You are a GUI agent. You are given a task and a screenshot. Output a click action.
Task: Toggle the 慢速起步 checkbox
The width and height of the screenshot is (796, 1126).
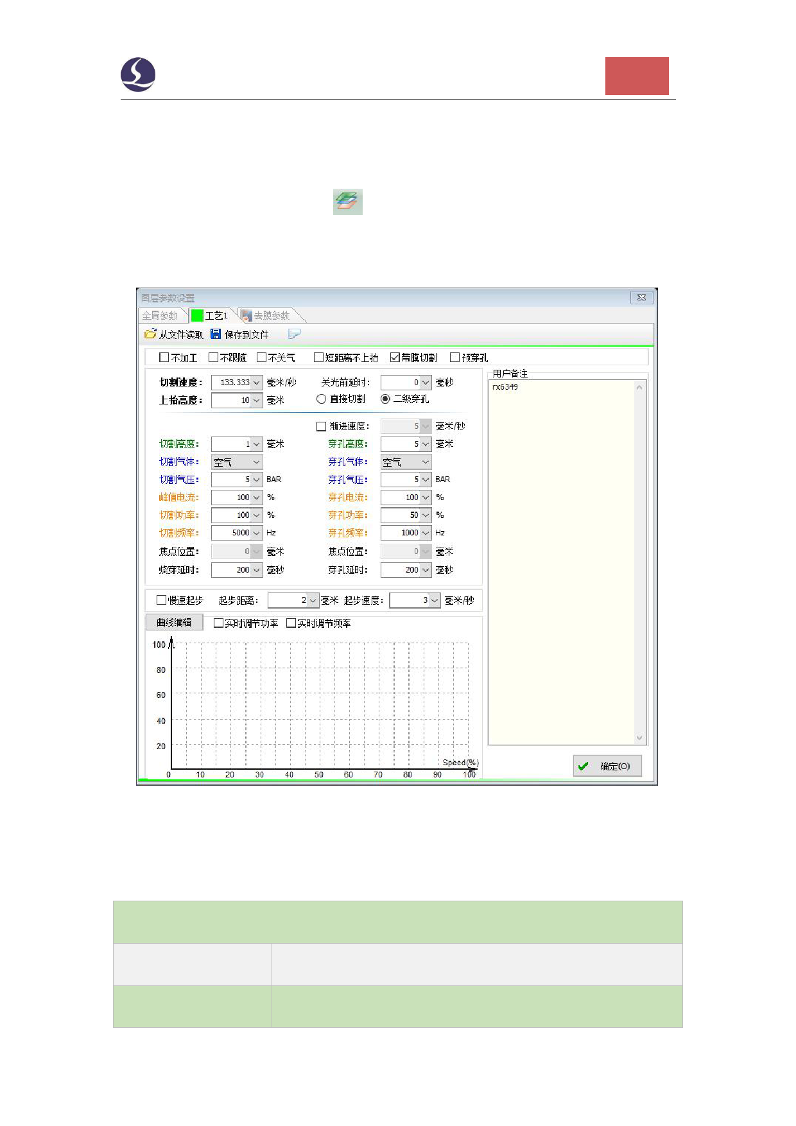pos(162,600)
